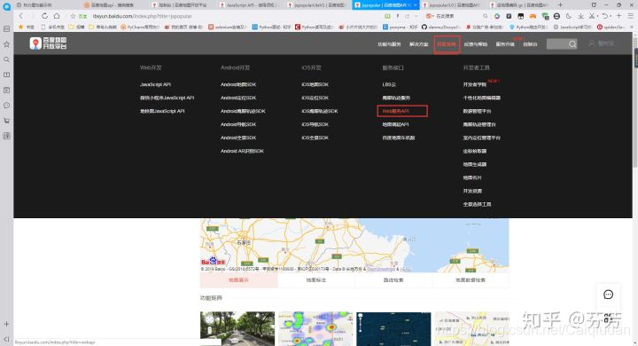This screenshot has width=638, height=346.
Task: Bookmark page using star icon in address bar
Action: (74, 16)
